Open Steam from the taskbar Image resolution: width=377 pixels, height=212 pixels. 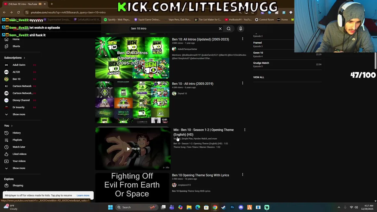coord(224,207)
